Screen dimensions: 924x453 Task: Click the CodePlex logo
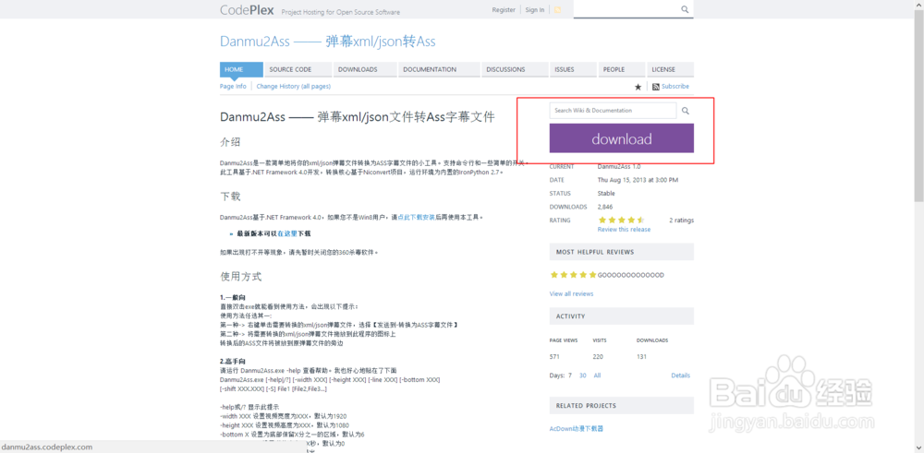[247, 10]
